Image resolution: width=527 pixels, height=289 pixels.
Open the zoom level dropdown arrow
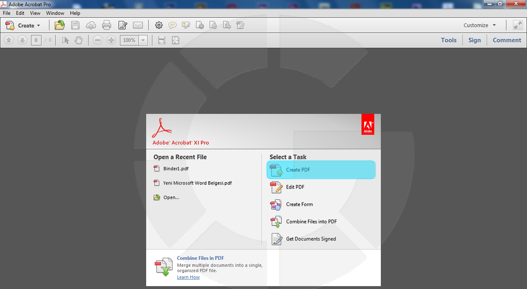click(x=143, y=40)
